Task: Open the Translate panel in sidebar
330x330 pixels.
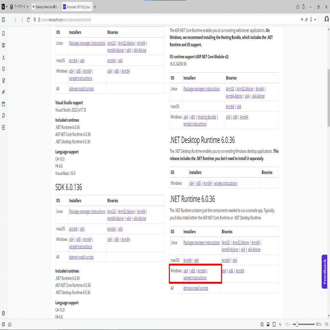Action: (3, 92)
